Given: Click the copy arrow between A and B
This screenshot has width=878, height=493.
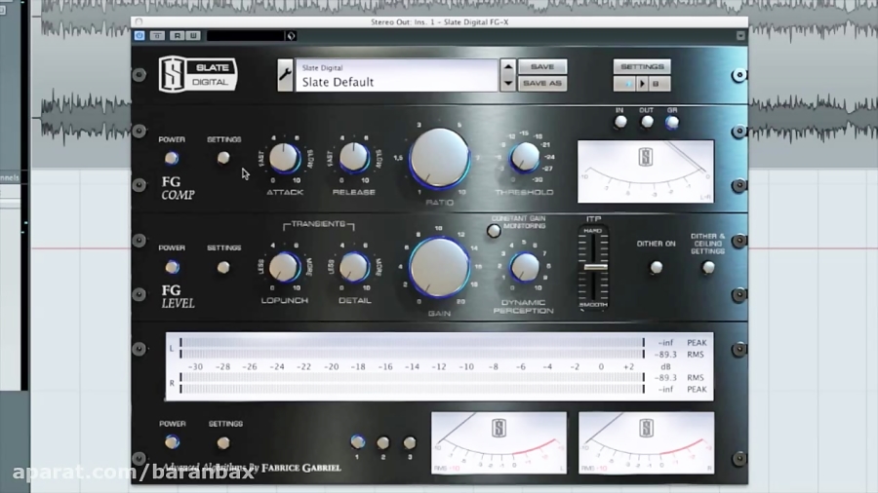Looking at the screenshot, I should tap(642, 84).
